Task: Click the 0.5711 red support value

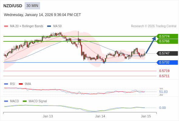Action: tap(164, 76)
